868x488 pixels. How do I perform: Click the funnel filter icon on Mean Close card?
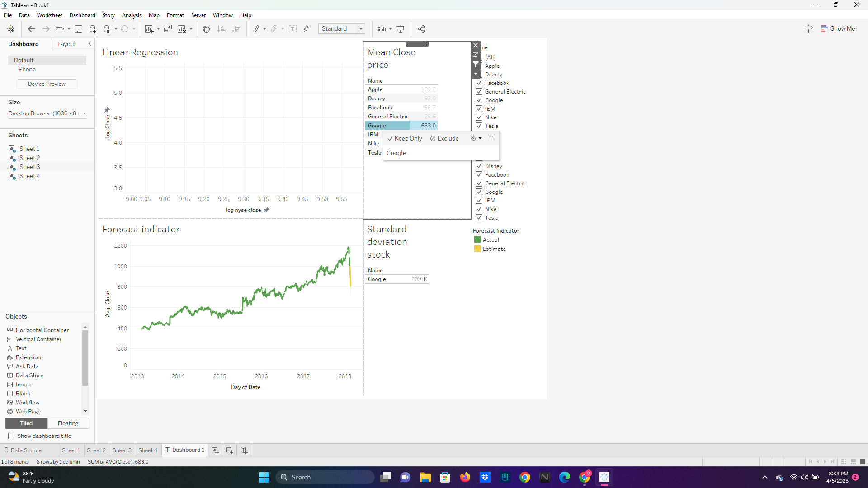476,65
